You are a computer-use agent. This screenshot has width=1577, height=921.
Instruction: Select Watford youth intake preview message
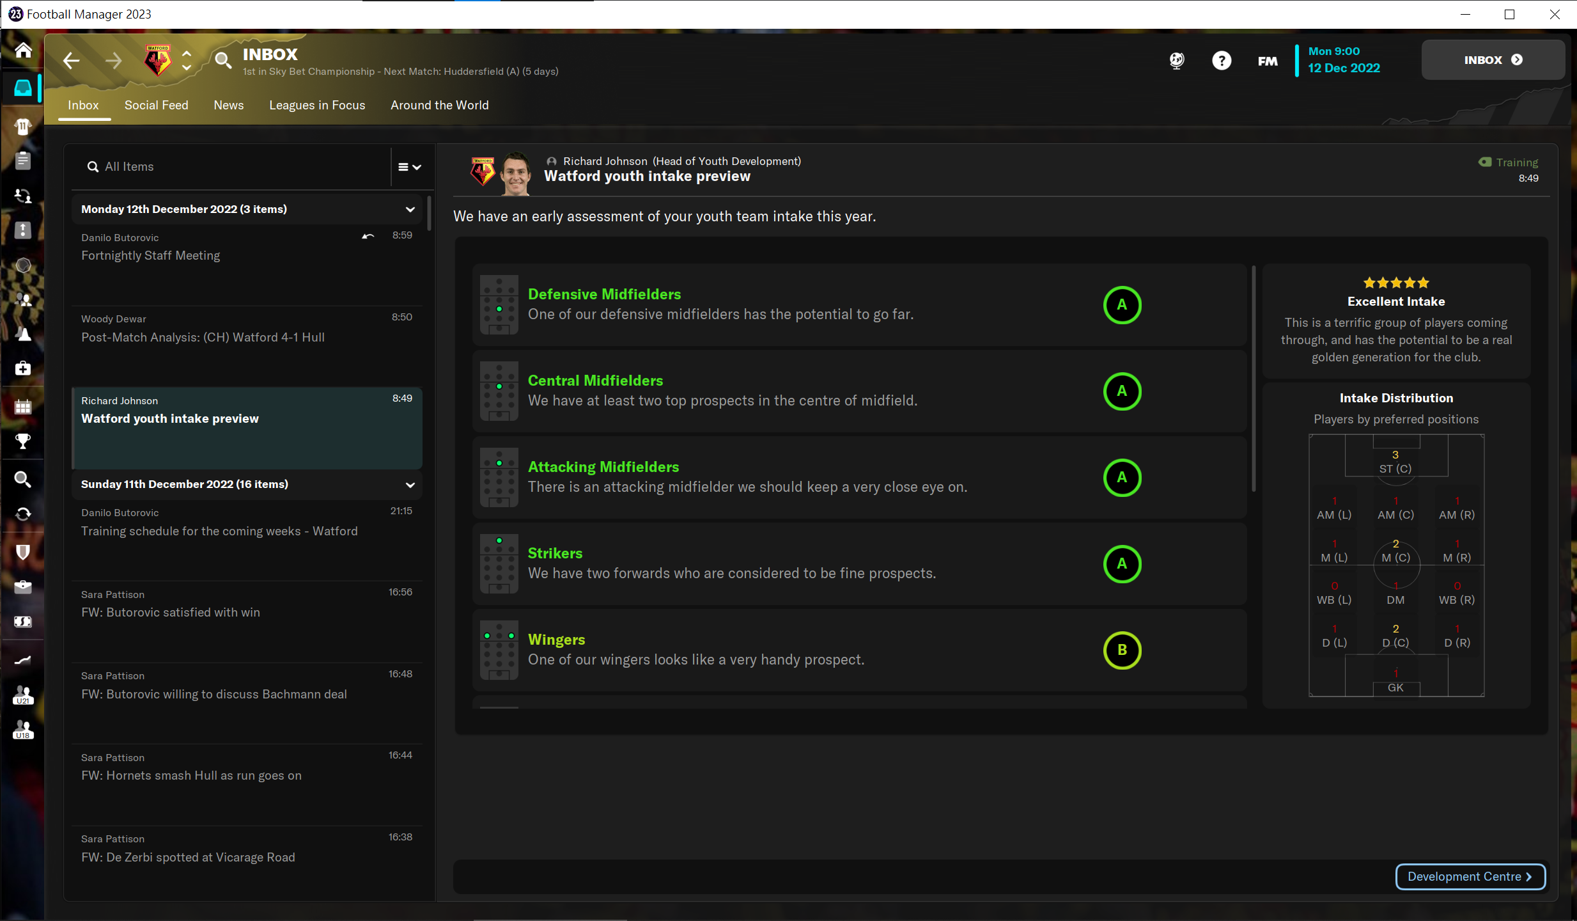coord(247,427)
